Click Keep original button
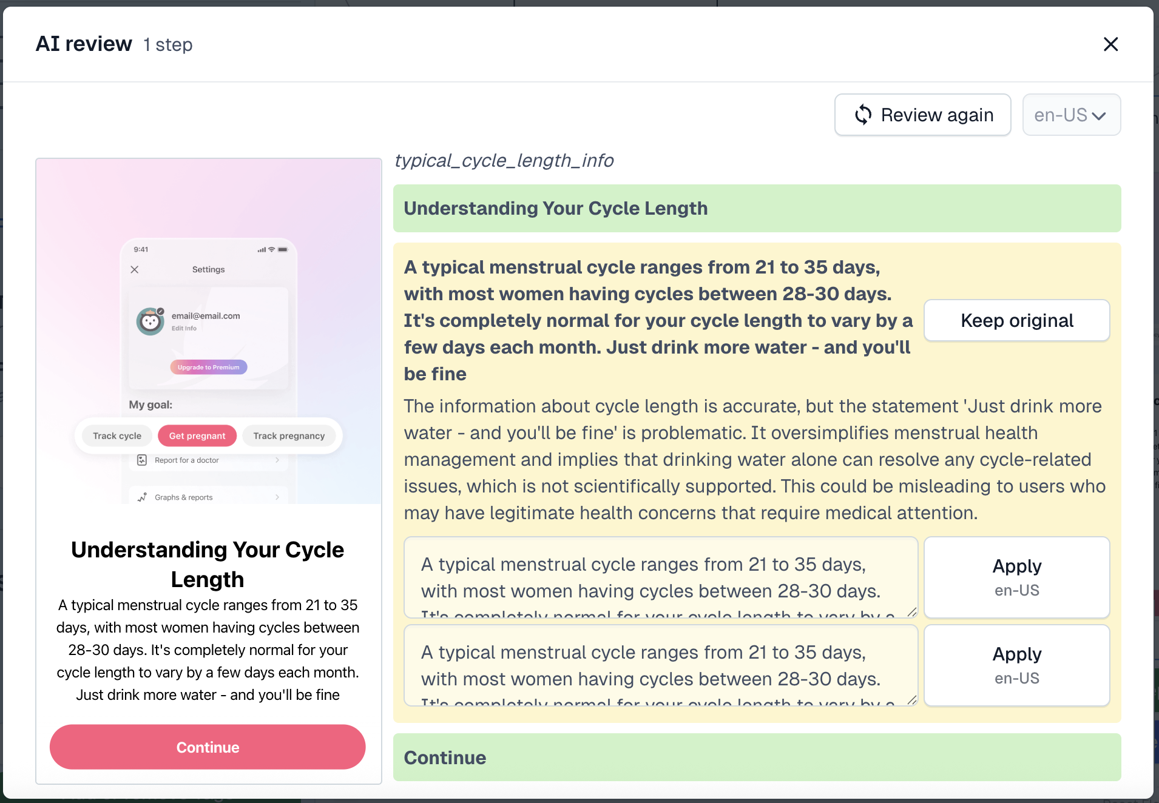The image size is (1159, 803). point(1016,320)
